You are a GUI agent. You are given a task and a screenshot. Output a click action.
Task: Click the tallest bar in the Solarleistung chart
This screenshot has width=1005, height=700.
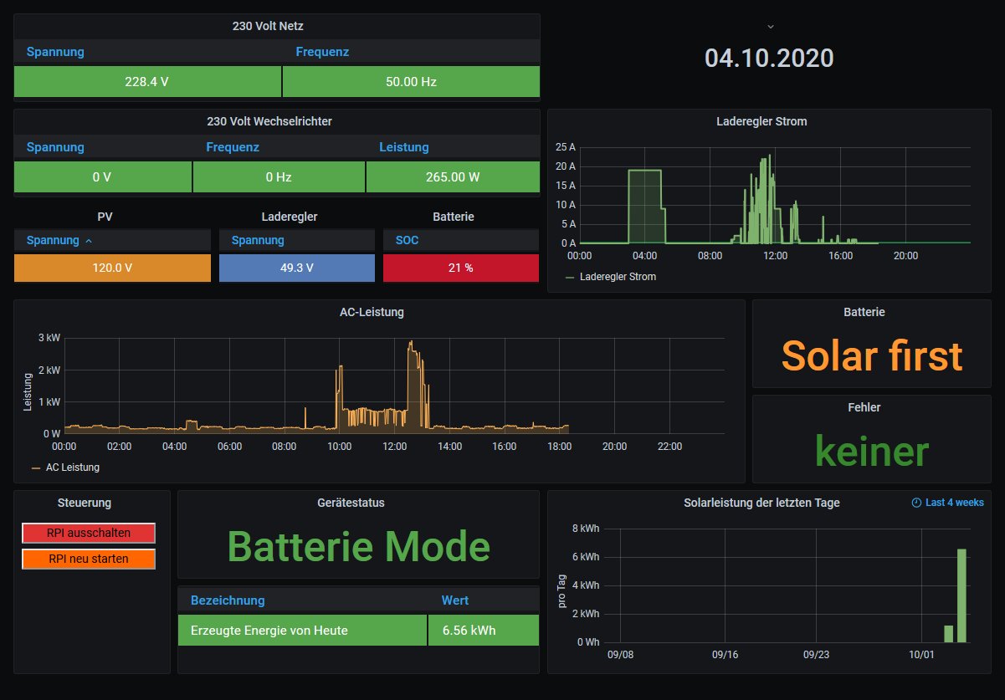961,595
